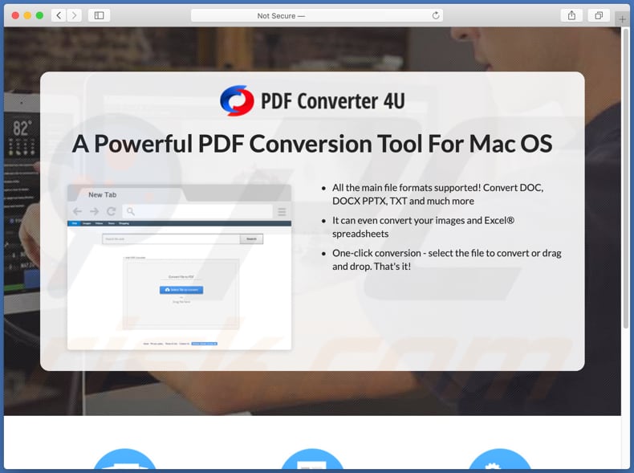634x473 pixels.
Task: Go forward using Safari's forward arrow
Action: tap(74, 15)
